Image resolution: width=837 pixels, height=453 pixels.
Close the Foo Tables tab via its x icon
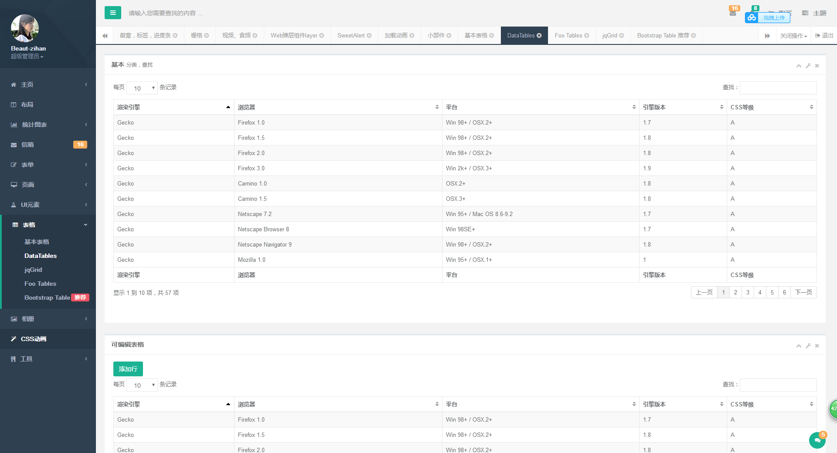587,36
